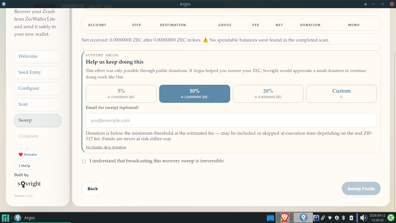The width and height of the screenshot is (396, 223).
Task: Click the MEMO column header
Action: (x=354, y=25)
